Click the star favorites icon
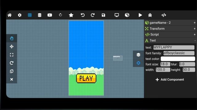Viewport: 197px width, 110px height. click(x=71, y=15)
